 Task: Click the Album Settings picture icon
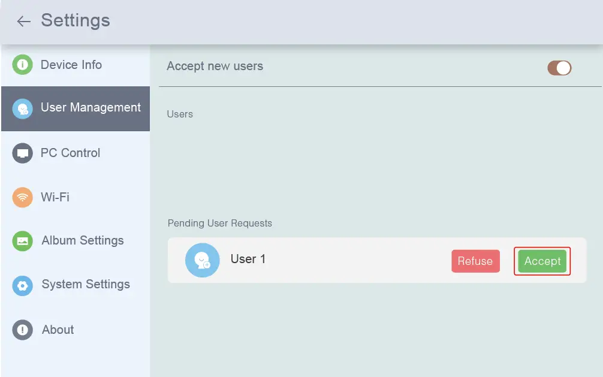22,241
